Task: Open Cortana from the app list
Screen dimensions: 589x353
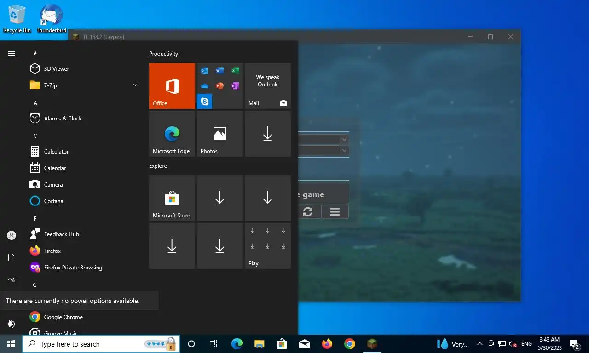Action: 83,201
